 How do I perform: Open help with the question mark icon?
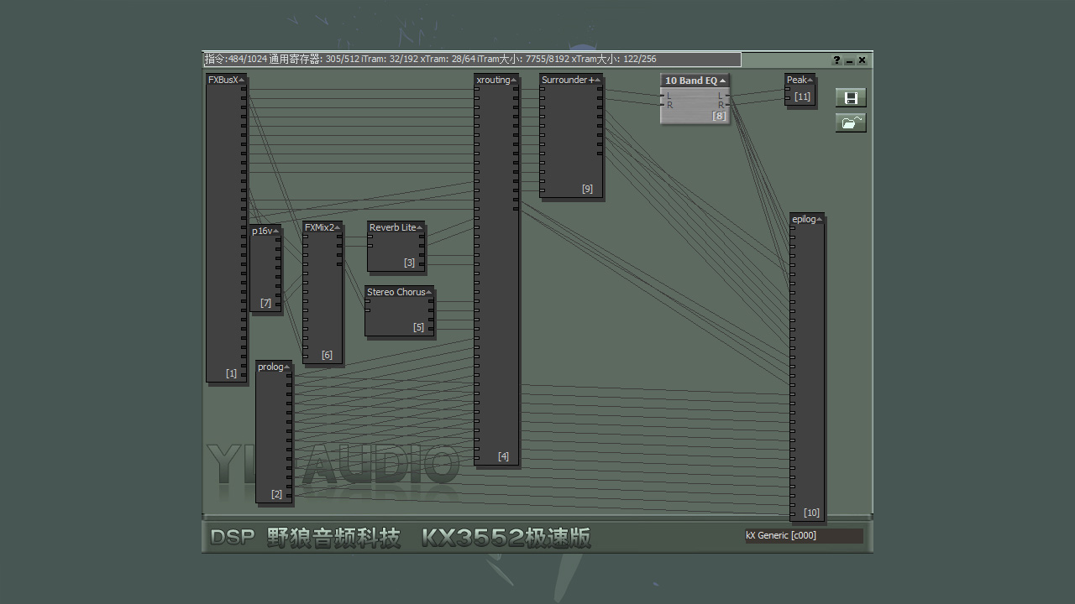(x=836, y=60)
